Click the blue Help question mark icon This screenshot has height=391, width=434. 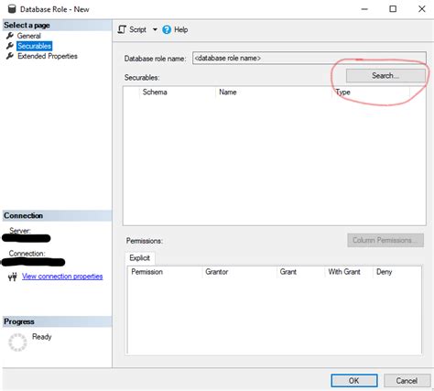(x=167, y=29)
